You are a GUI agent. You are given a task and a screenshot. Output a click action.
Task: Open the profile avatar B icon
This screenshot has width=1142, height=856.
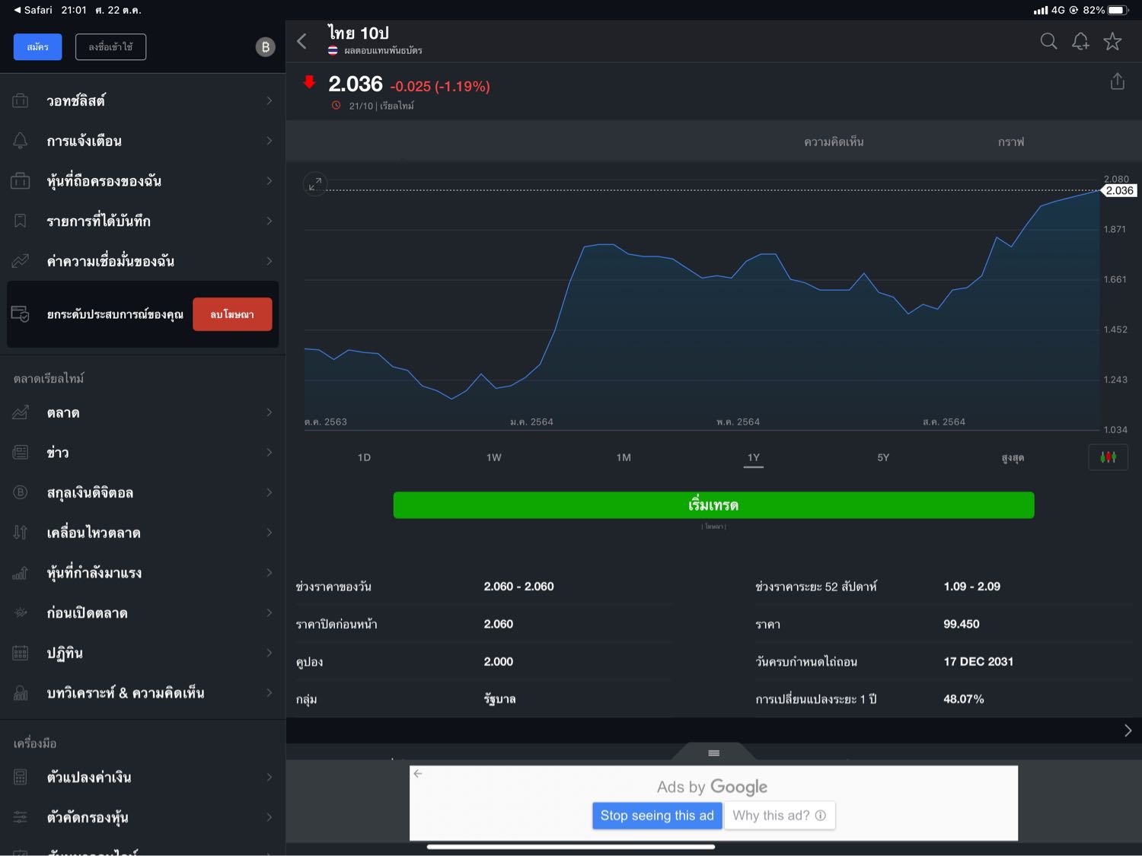pos(265,47)
